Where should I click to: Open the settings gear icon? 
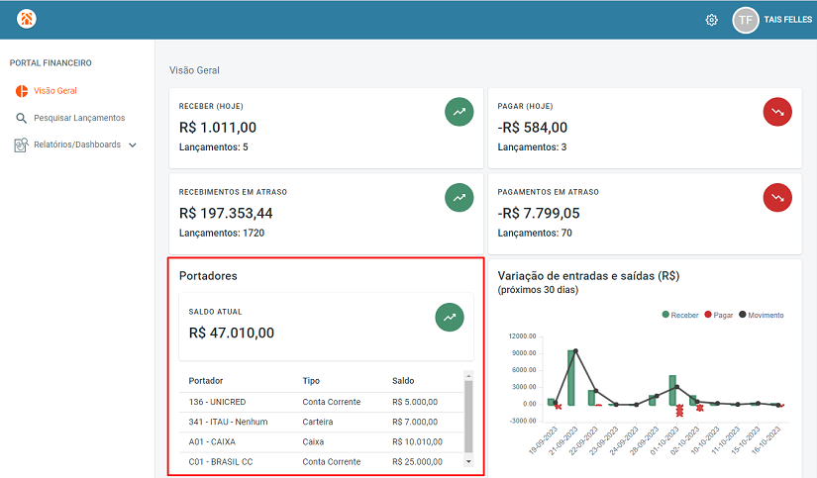coord(711,20)
